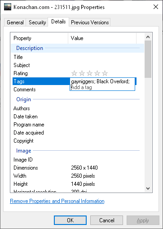Open Remove Properties and Personal Information link
This screenshot has width=163, height=229.
(x=57, y=201)
